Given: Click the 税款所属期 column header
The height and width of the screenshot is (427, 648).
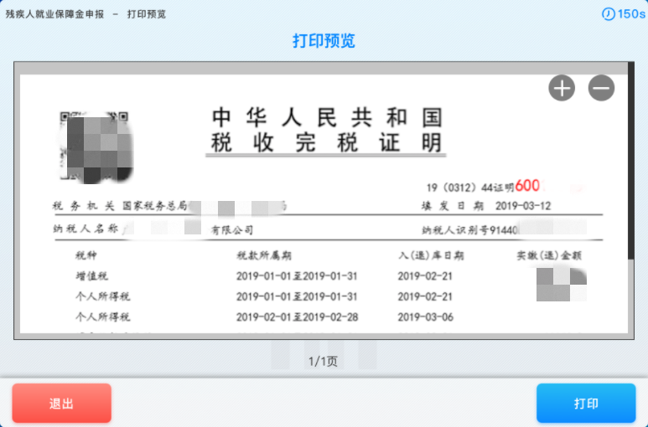Looking at the screenshot, I should click(x=264, y=255).
